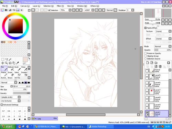Select the Eyedropper color picker tool
This screenshot has height=129, width=172.
tap(18, 63)
